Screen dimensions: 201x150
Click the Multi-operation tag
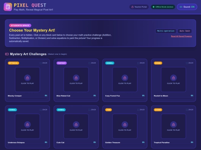click(166, 31)
